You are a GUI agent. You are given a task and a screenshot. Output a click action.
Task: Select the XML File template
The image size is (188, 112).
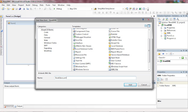(113, 69)
